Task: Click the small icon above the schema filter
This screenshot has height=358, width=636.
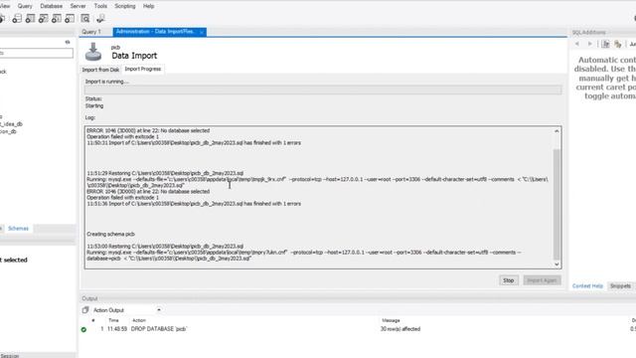Action: [x=68, y=42]
